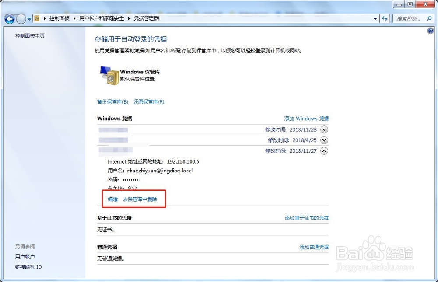The width and height of the screenshot is (438, 282).
Task: Open help via the question mark icon
Action: pos(430,31)
